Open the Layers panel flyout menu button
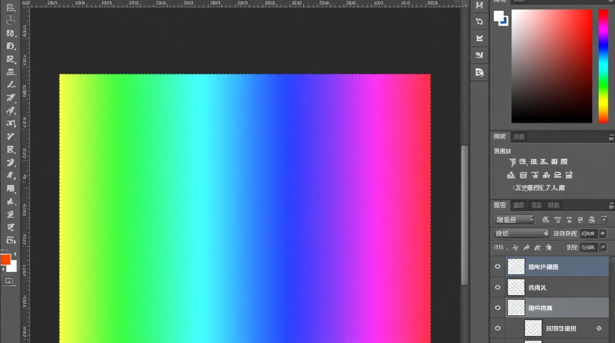 611,205
